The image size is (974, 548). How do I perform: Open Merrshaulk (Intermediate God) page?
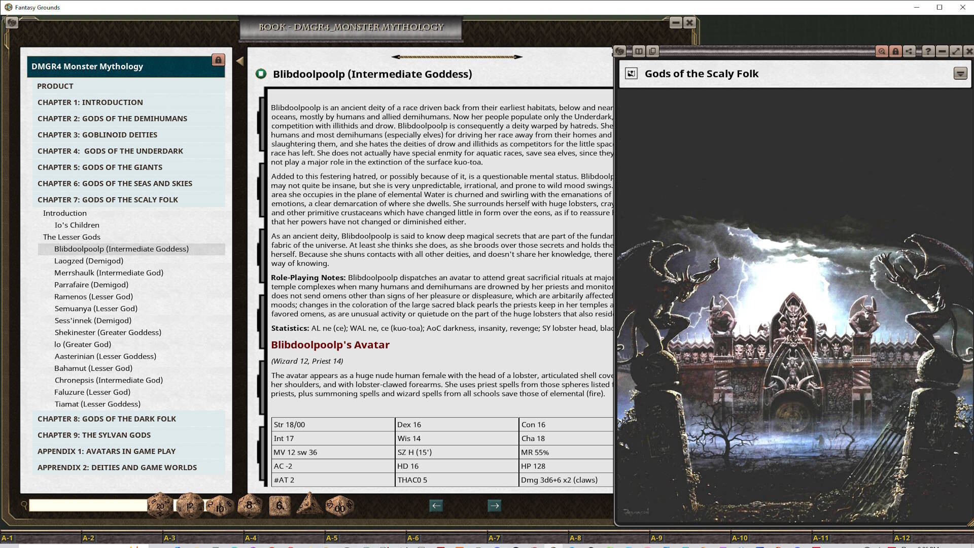(109, 273)
